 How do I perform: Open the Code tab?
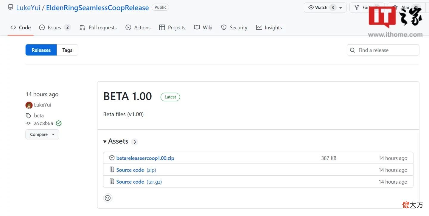click(21, 28)
